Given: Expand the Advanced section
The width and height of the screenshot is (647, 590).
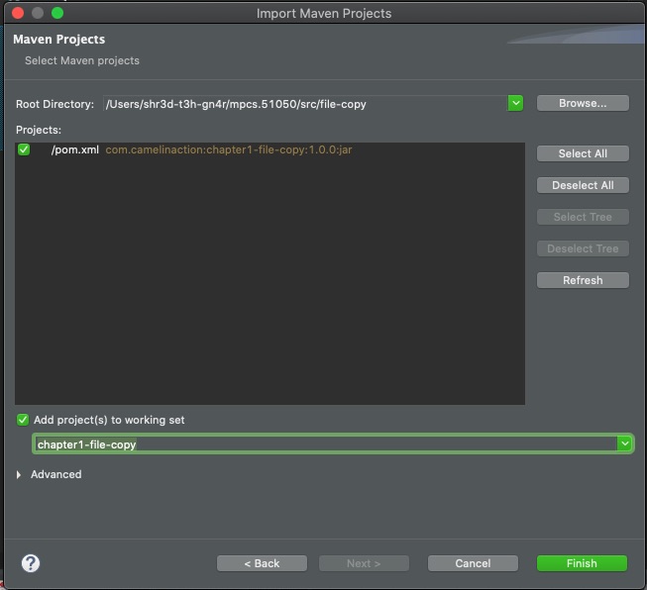Looking at the screenshot, I should pos(20,475).
